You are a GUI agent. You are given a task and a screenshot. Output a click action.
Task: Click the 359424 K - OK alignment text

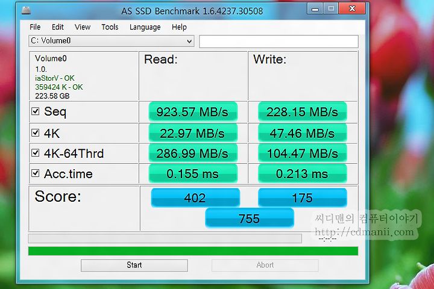coord(58,87)
